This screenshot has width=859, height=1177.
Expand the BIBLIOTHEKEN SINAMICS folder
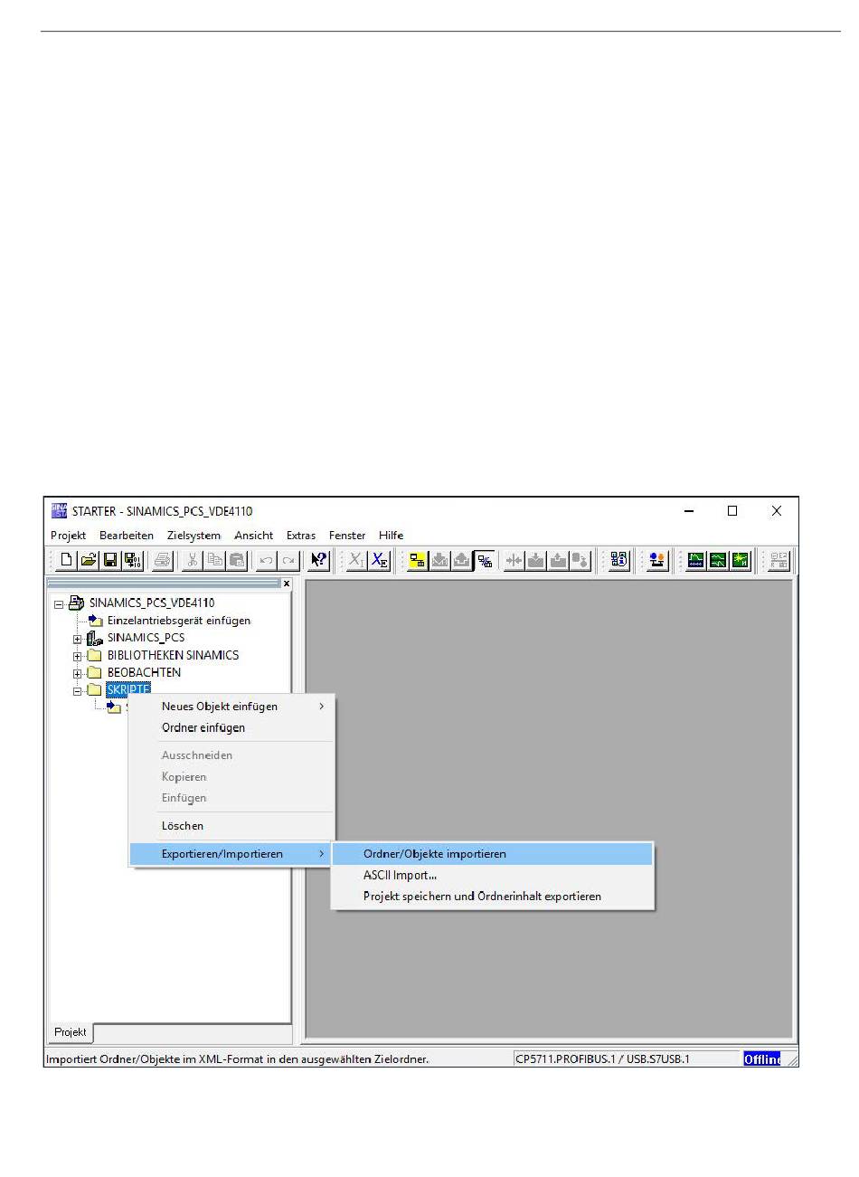point(78,656)
